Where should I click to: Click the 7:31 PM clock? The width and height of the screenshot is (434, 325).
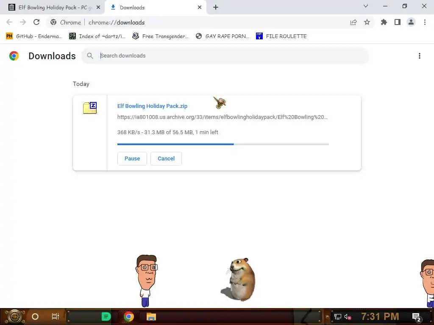[380, 317]
